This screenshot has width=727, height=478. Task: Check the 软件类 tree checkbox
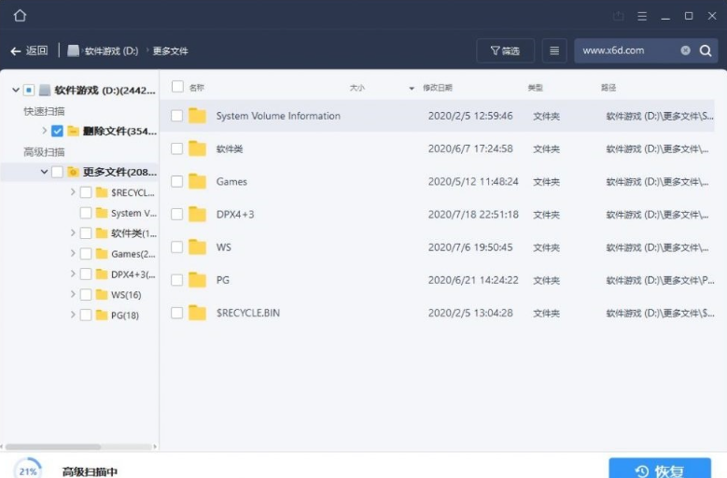86,233
